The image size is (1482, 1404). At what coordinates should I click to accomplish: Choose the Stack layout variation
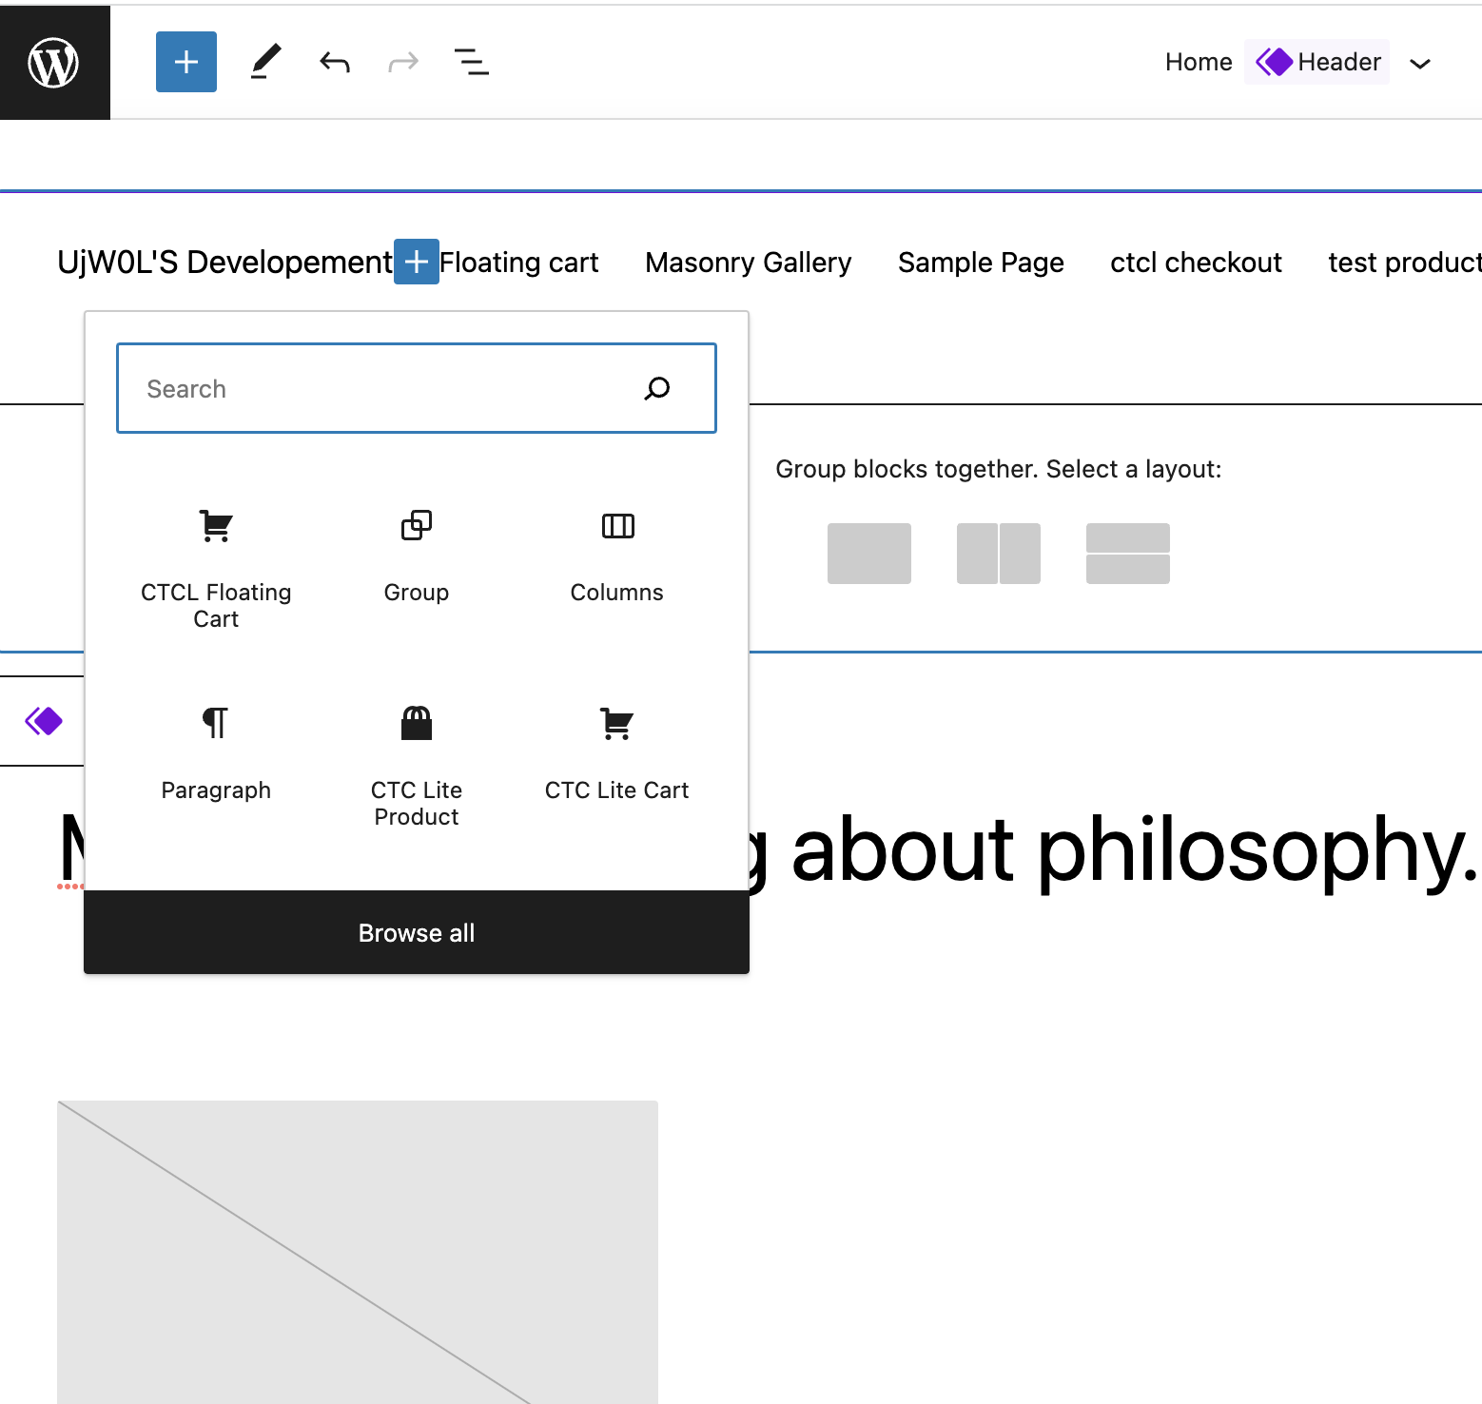click(1128, 554)
